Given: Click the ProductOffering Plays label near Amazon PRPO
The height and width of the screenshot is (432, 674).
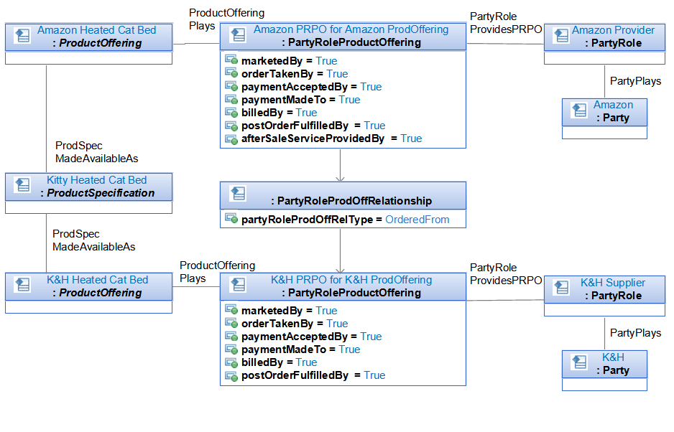Looking at the screenshot, I should pyautogui.click(x=226, y=19).
